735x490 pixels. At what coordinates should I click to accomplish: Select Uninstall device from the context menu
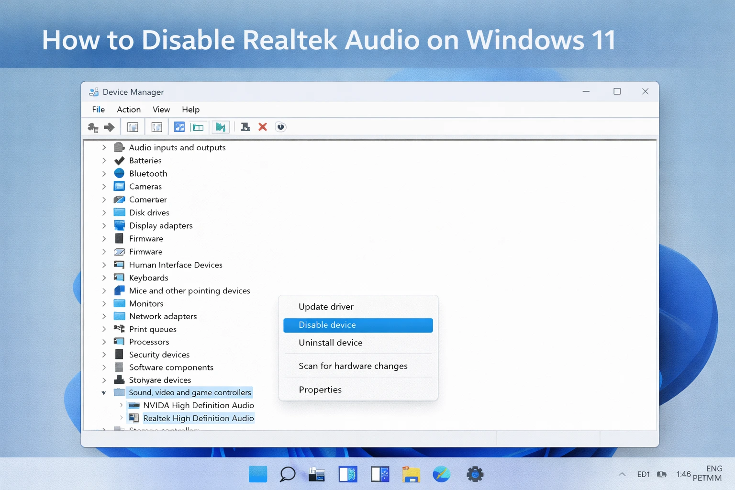[330, 343]
